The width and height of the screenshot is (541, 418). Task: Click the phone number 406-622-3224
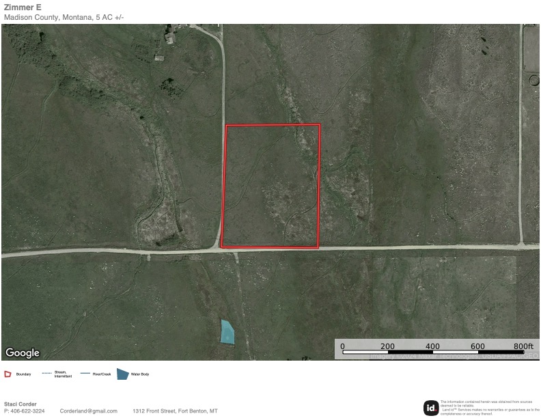coord(25,411)
